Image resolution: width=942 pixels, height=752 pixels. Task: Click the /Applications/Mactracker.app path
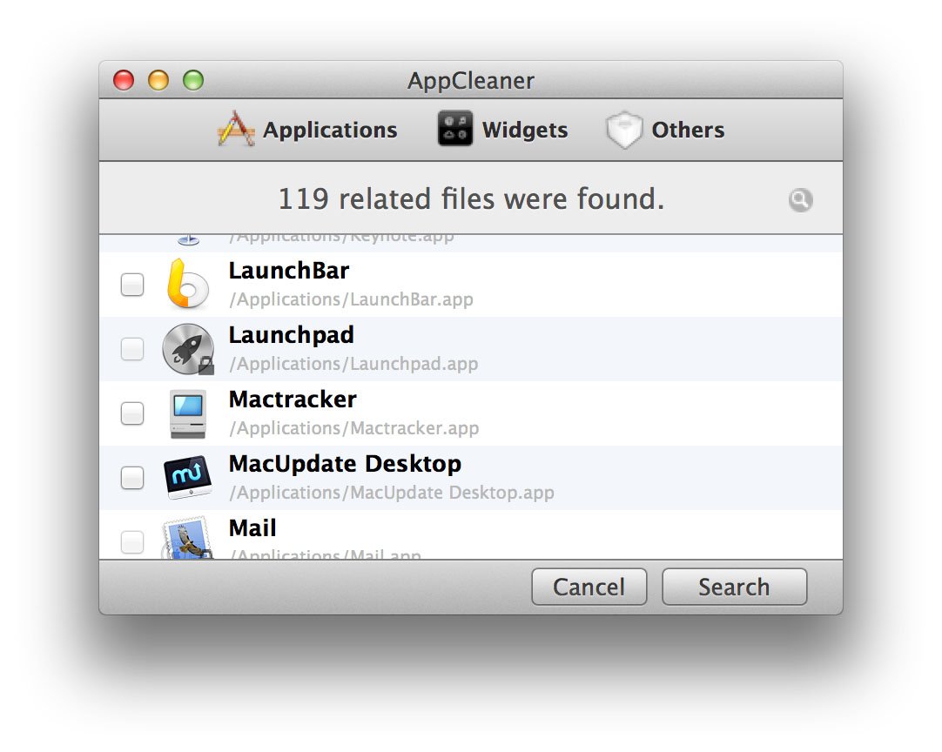coord(354,428)
